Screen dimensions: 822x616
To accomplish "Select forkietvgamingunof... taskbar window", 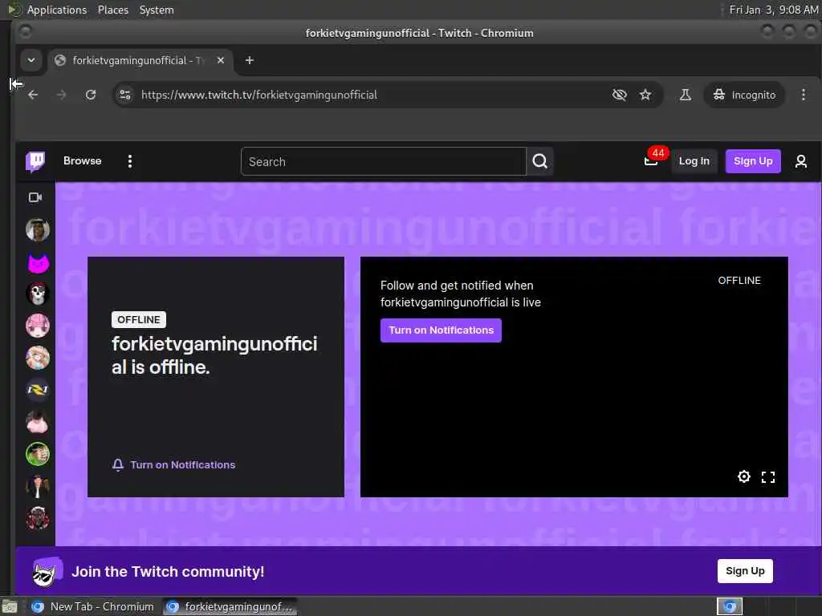I will pos(230,606).
